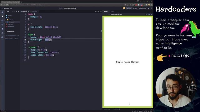Open Chrome profile avatar in toolbar

click(x=149, y=5)
